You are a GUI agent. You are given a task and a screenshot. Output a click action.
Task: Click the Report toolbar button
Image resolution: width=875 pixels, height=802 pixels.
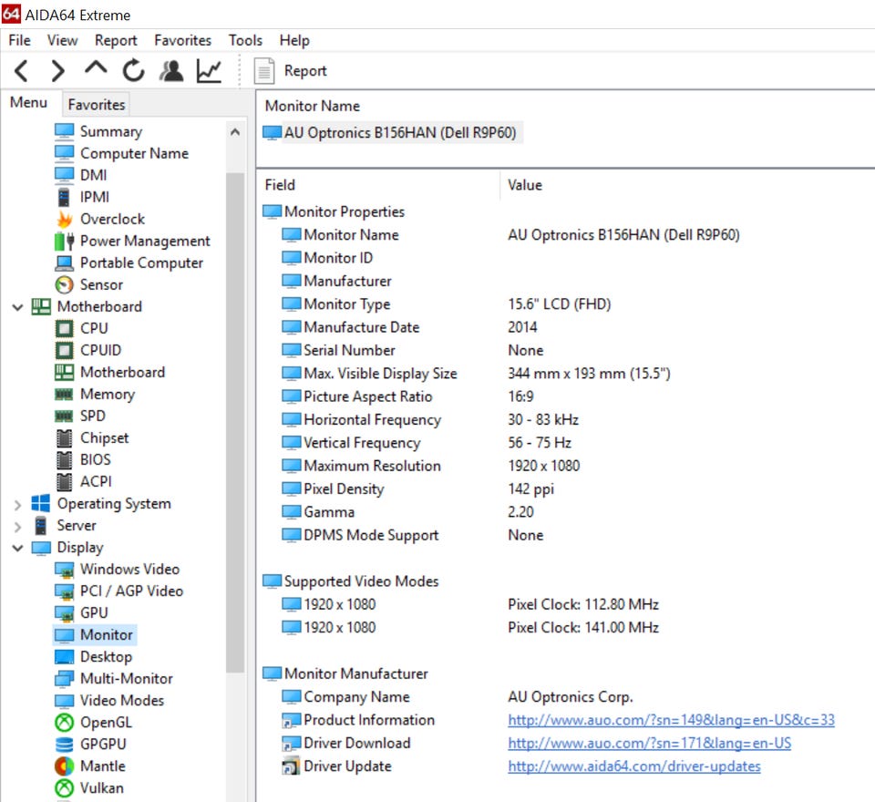tap(292, 71)
